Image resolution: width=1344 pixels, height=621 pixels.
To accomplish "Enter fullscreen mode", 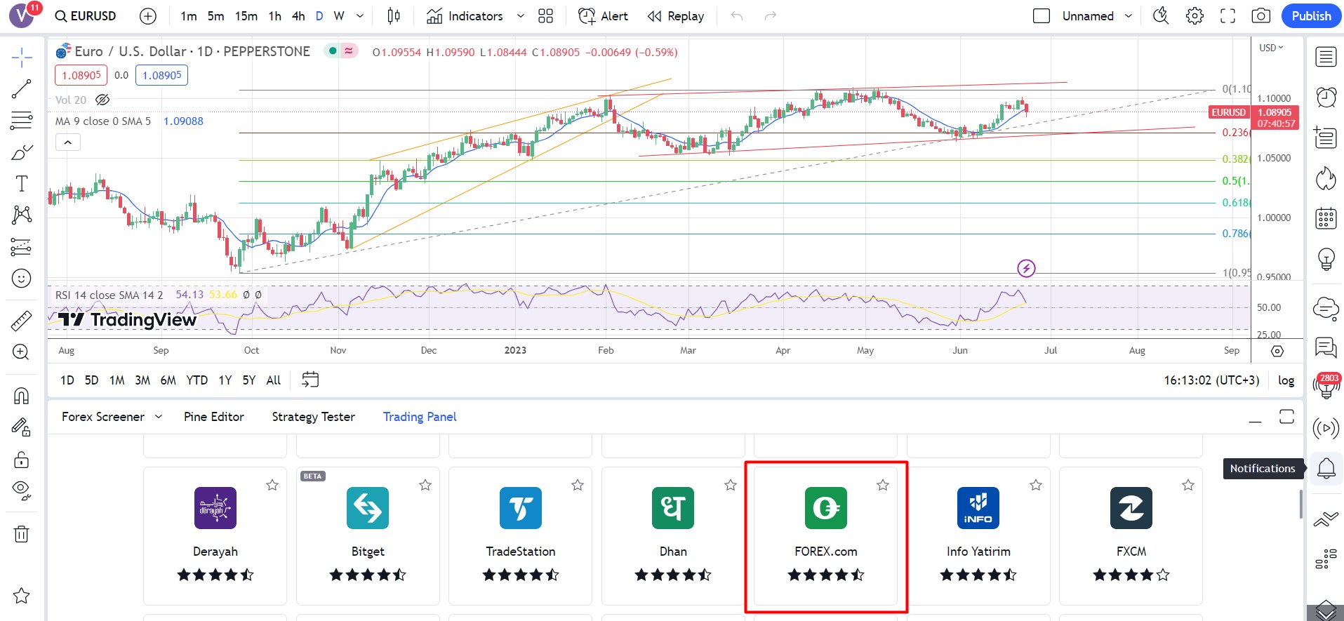I will click(x=1227, y=16).
